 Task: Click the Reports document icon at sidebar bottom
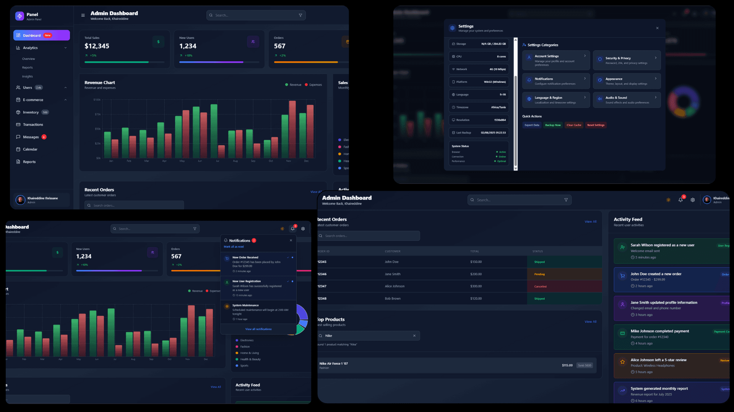pos(18,162)
